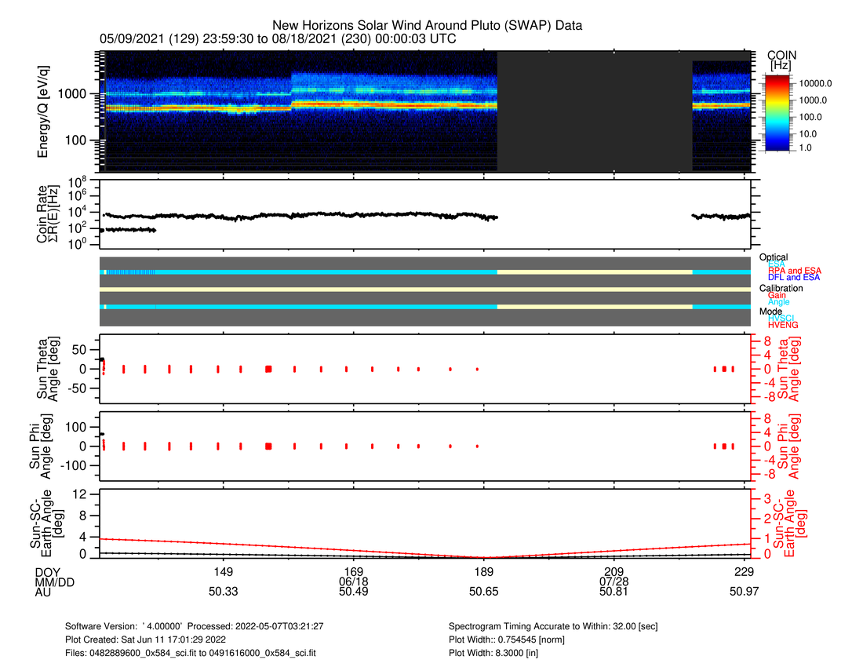The image size is (863, 667).
Task: Click the 50.97 AU distance label
Action: [x=744, y=592]
